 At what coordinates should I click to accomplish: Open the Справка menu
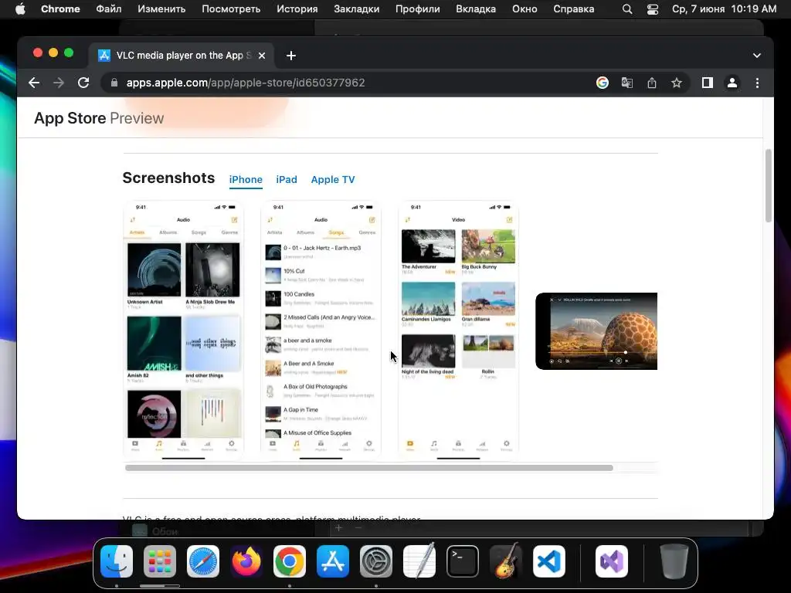click(574, 9)
